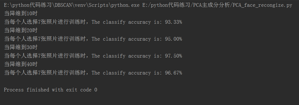
Task: Click "The" in the 93.33% result line
Action: tap(96, 22)
